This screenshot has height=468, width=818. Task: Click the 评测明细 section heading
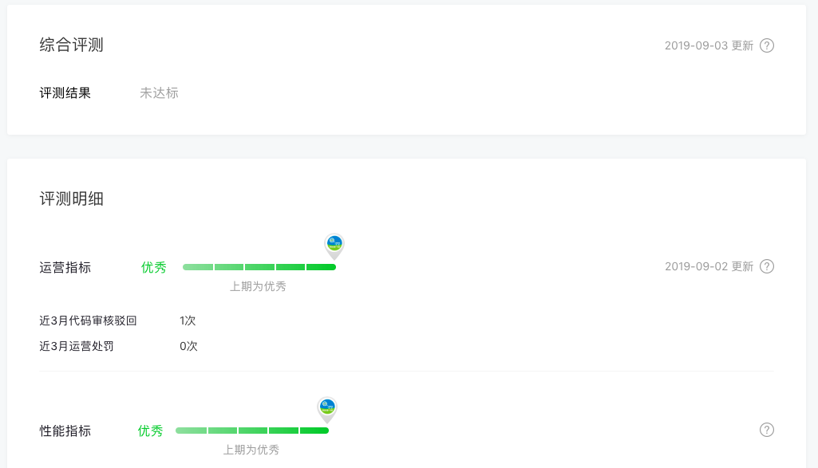click(x=72, y=199)
